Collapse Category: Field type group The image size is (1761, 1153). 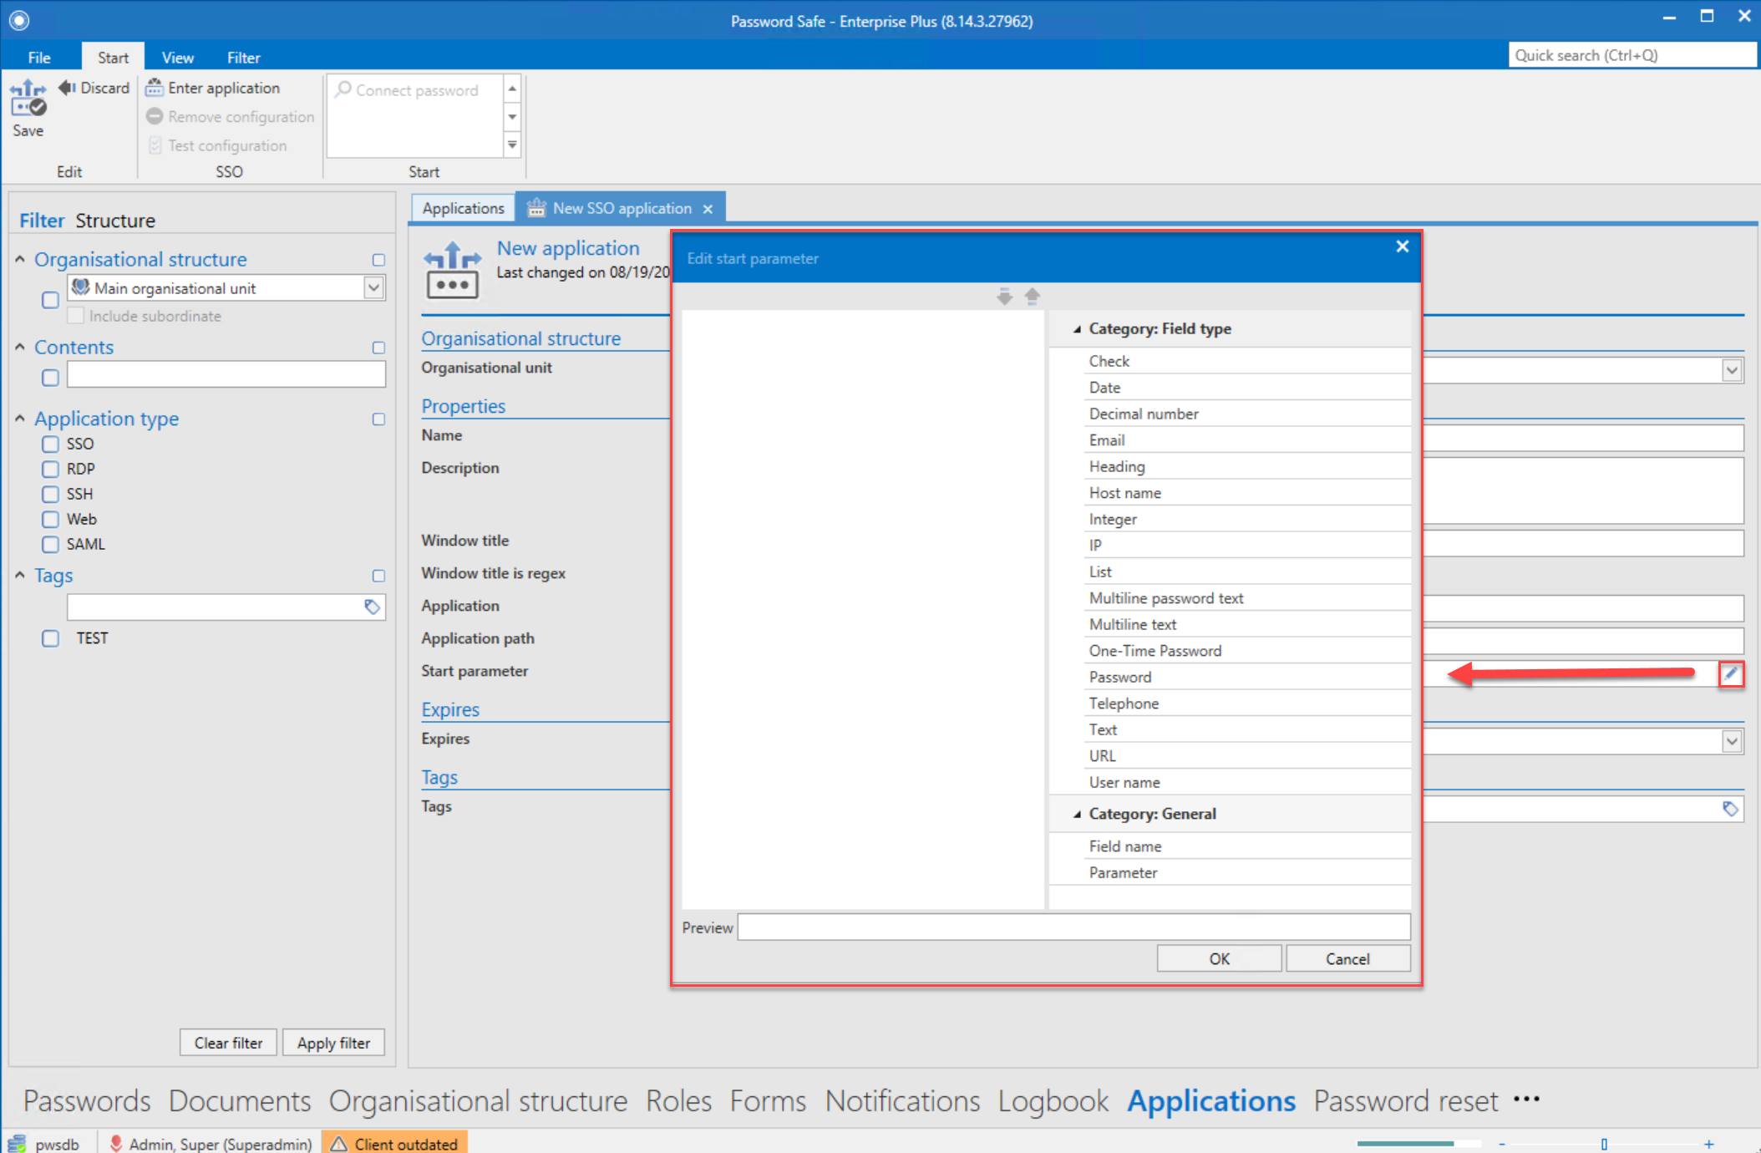(x=1077, y=329)
